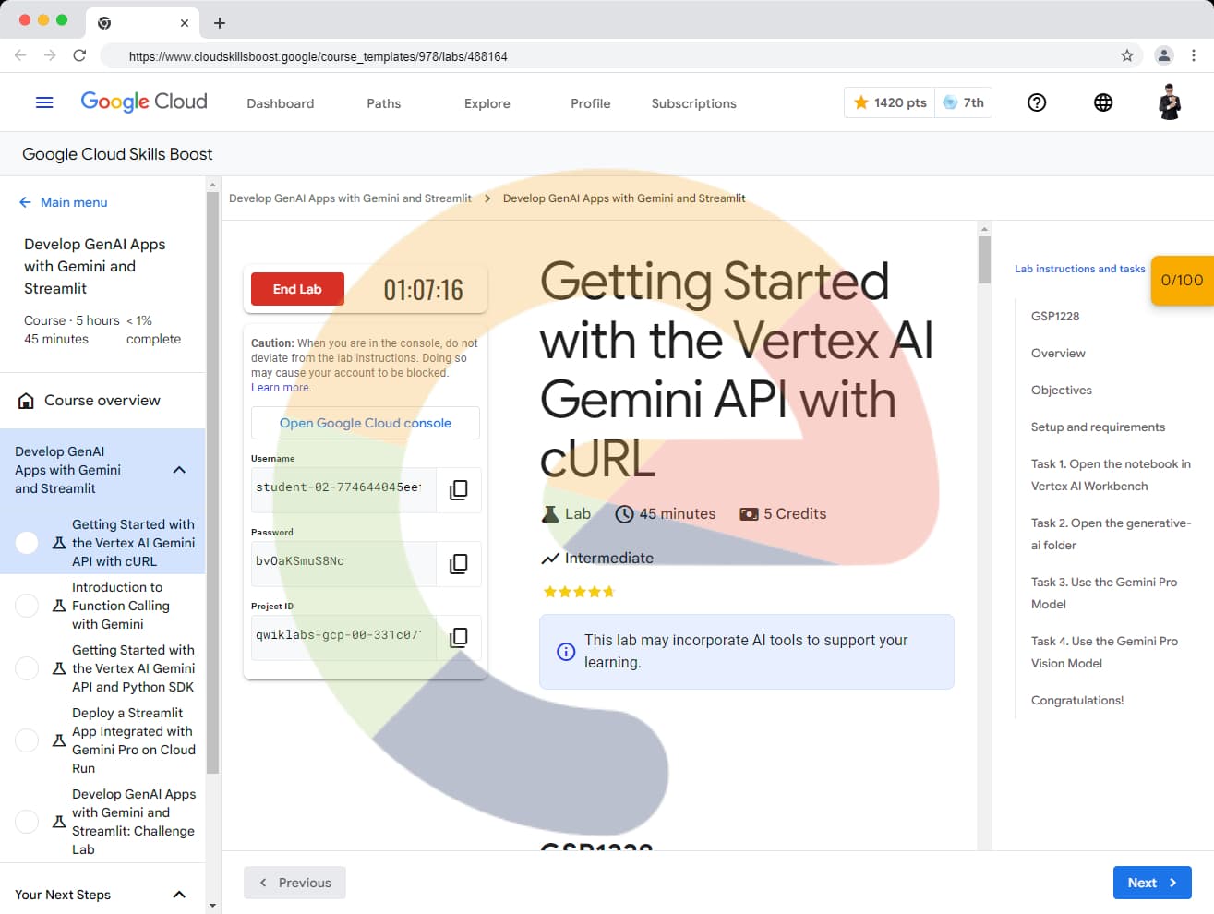Open the user avatar profile picture
The height and width of the screenshot is (914, 1214).
point(1170,102)
